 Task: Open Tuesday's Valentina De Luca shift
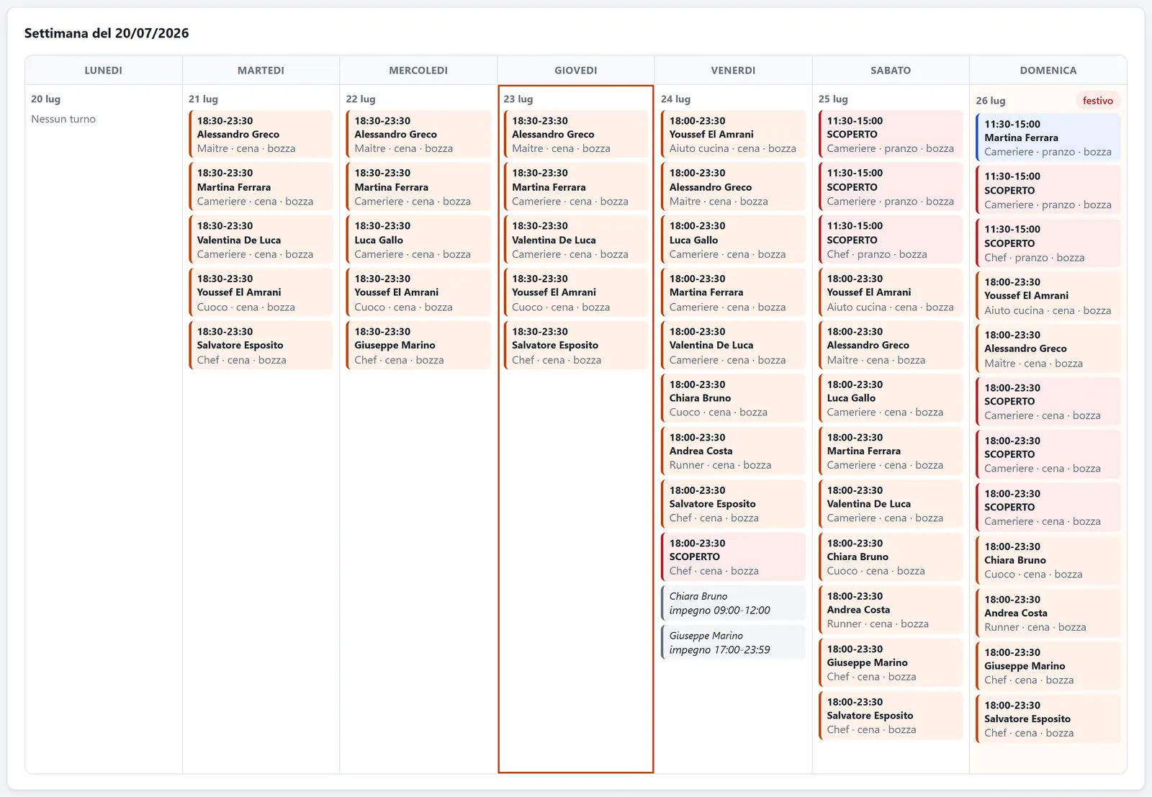[261, 240]
